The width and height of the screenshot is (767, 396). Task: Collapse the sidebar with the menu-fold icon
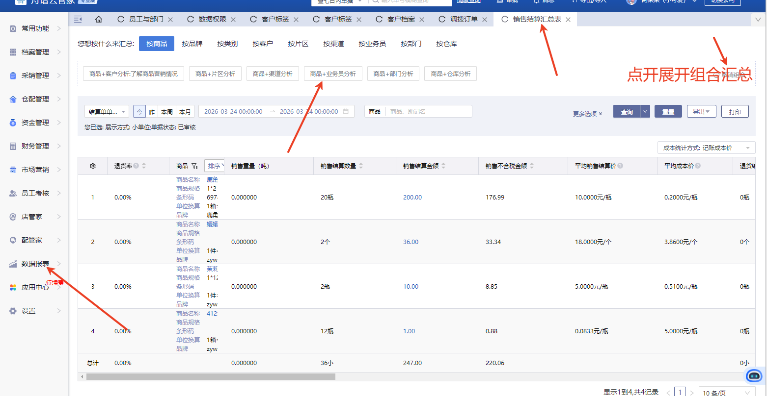(78, 20)
